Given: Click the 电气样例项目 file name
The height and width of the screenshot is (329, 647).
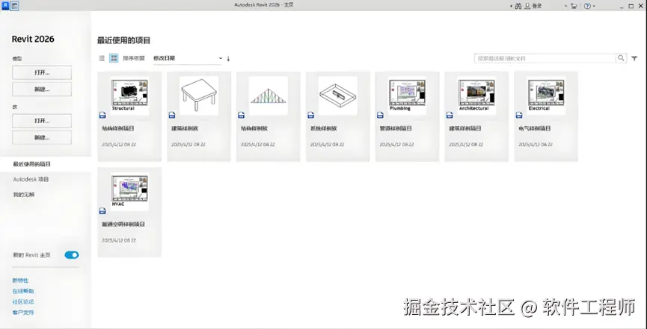Looking at the screenshot, I should pyautogui.click(x=535, y=128).
